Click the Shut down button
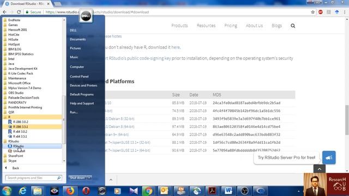Viewport: 349px width, 196px height. point(78,177)
